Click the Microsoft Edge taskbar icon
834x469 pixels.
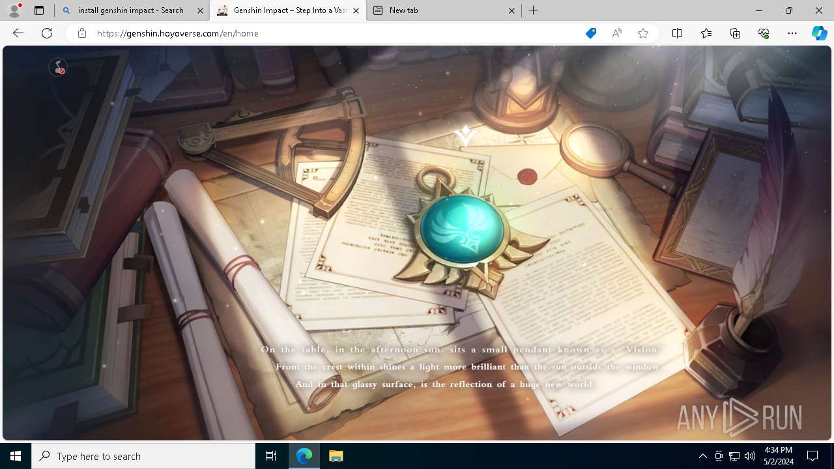click(x=304, y=456)
